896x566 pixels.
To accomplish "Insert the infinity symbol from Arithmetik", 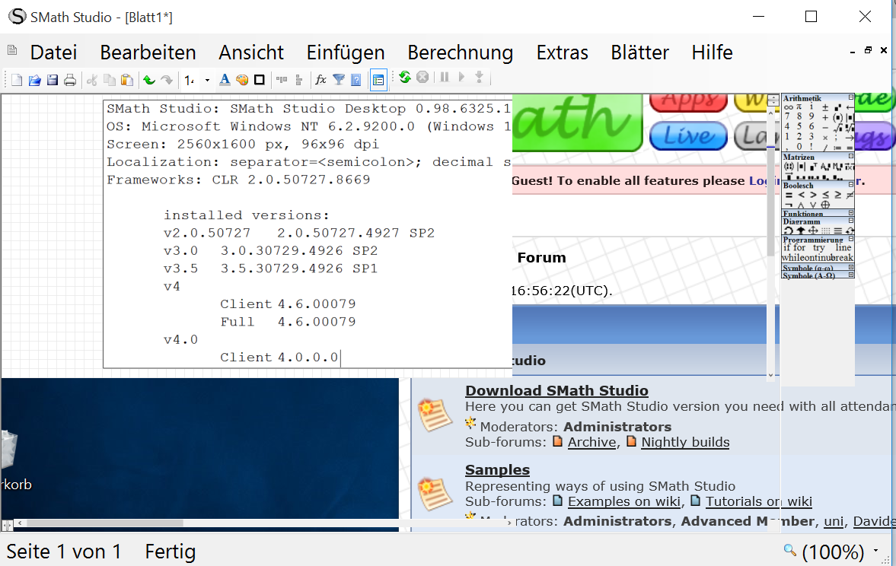I will 789,107.
